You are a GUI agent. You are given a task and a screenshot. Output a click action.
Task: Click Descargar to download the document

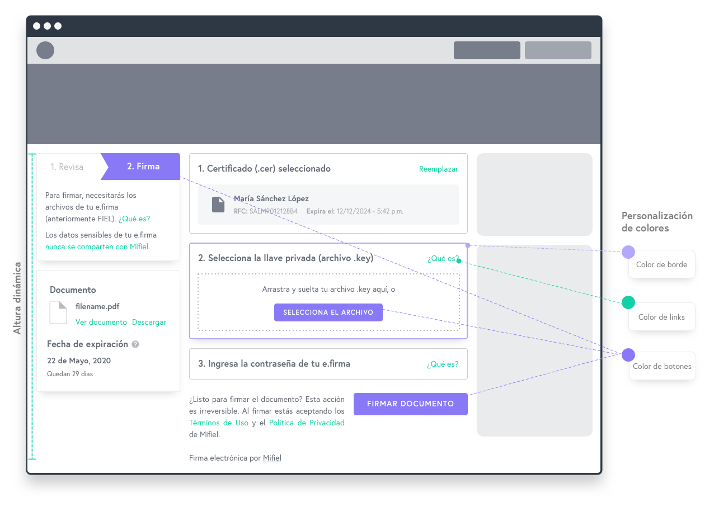pyautogui.click(x=149, y=322)
